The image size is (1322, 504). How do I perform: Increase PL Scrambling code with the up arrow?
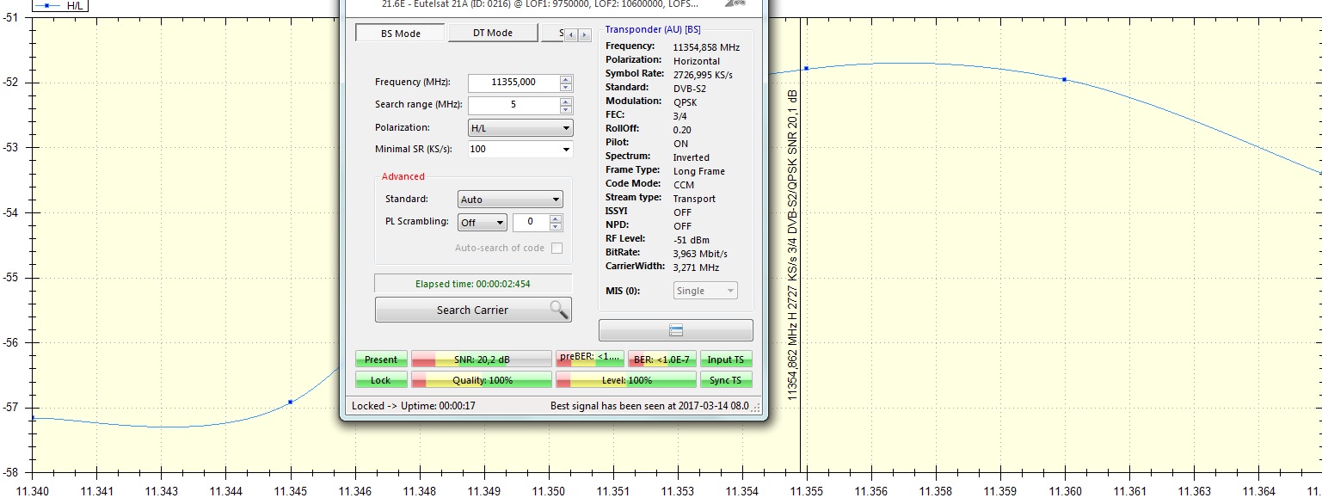point(556,218)
